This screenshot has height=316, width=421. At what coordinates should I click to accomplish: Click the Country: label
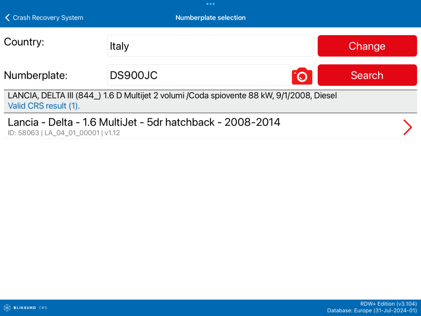tap(24, 42)
